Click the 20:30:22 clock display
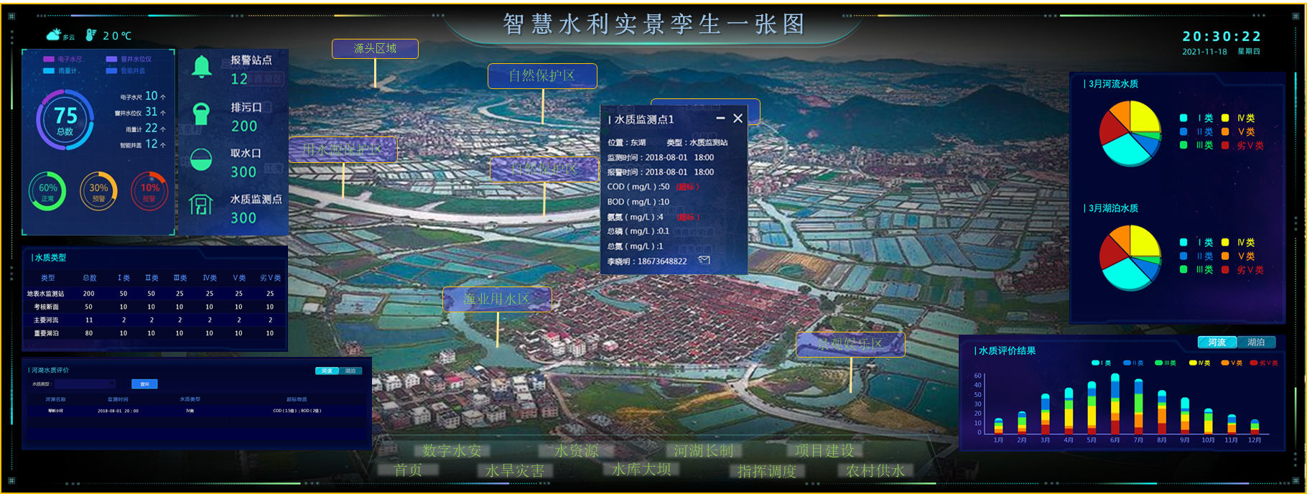 [1222, 36]
